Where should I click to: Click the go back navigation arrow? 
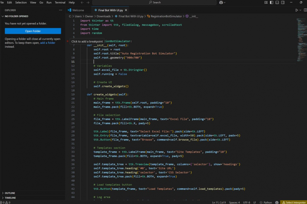[82, 2]
